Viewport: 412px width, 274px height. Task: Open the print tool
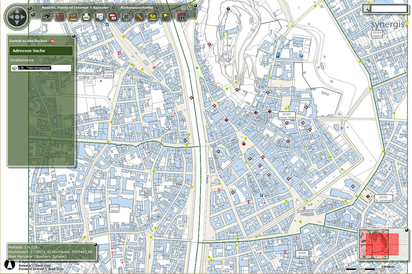point(86,17)
